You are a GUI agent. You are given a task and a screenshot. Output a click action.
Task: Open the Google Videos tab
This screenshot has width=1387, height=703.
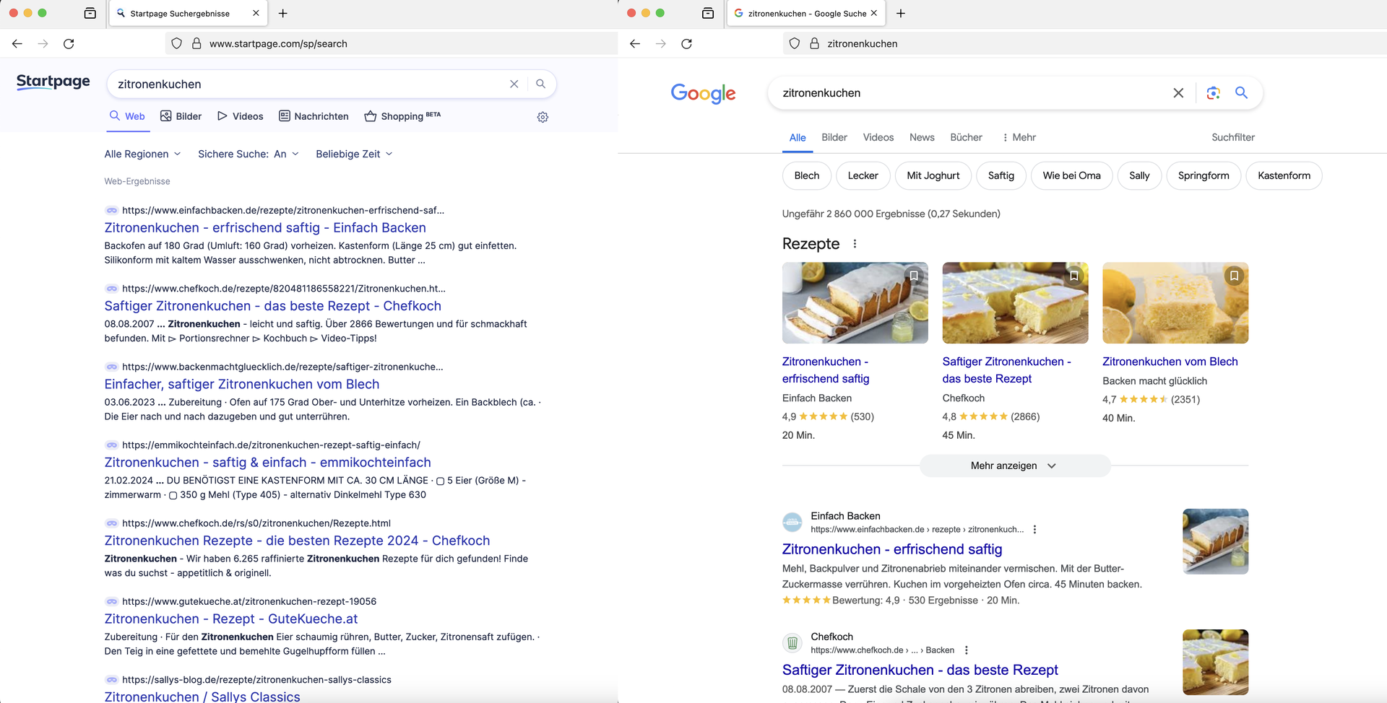point(878,137)
